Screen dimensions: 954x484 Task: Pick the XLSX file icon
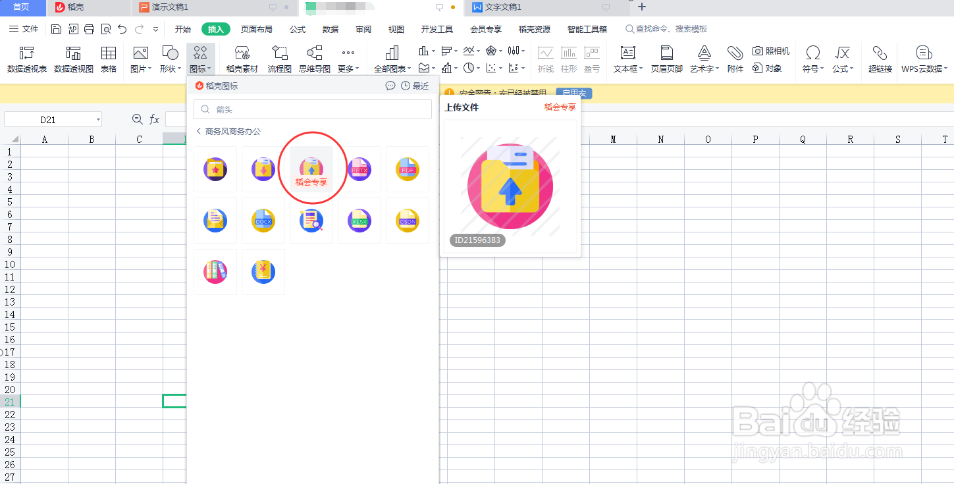(359, 221)
